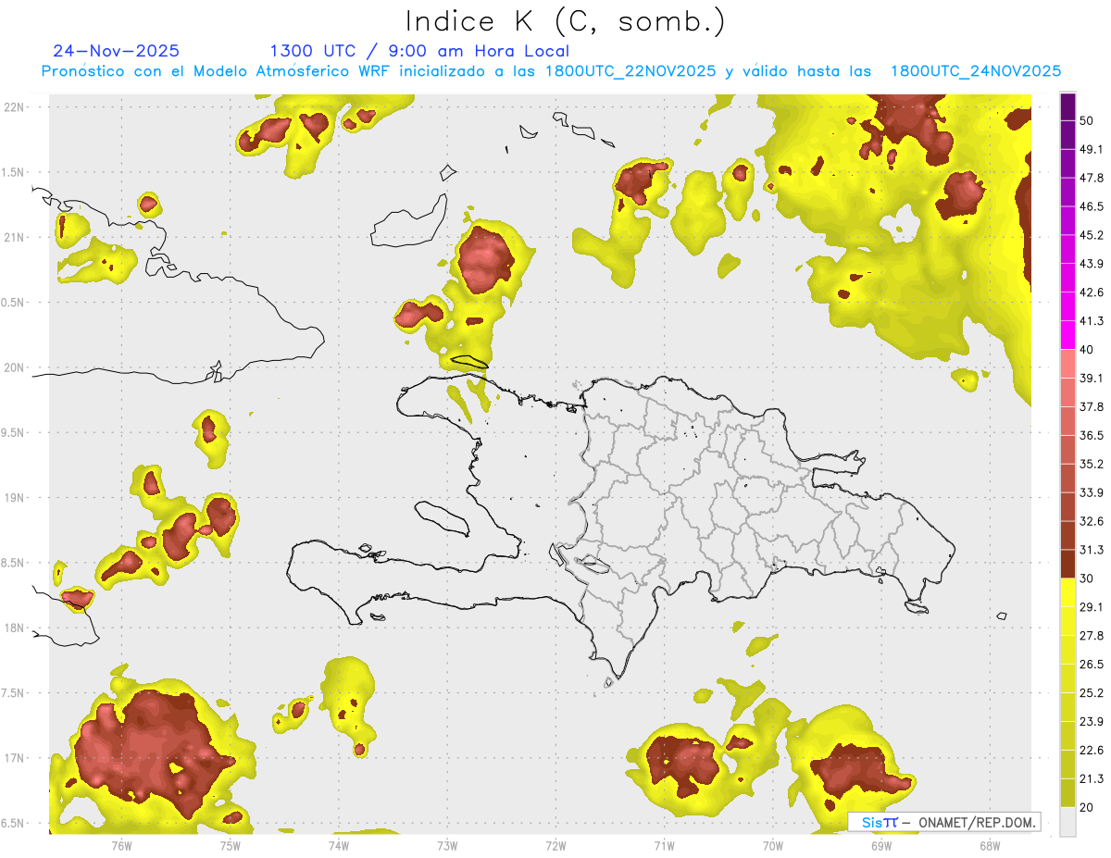1111x858 pixels.
Task: Click the '17N' latitude axis label
Action: [15, 758]
